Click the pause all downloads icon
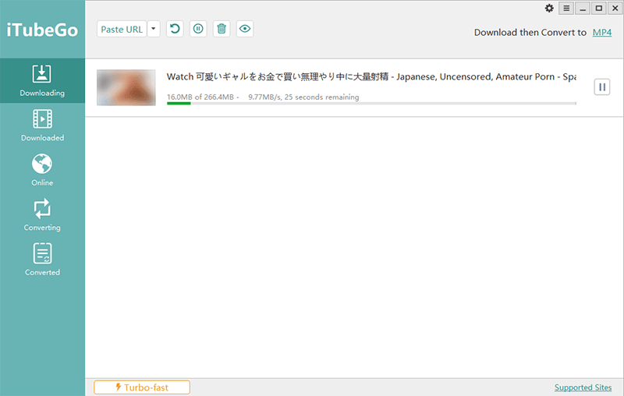Screen dimensions: 624x396 pos(198,29)
